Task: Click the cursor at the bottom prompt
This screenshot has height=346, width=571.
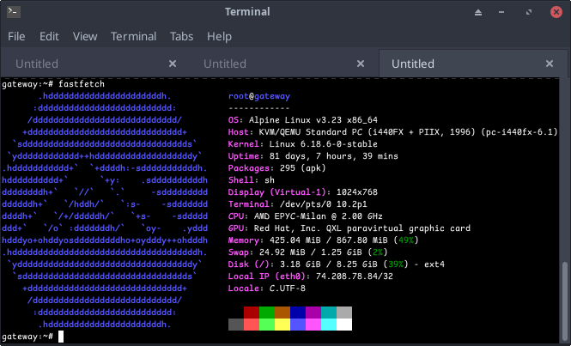Action: (61, 337)
